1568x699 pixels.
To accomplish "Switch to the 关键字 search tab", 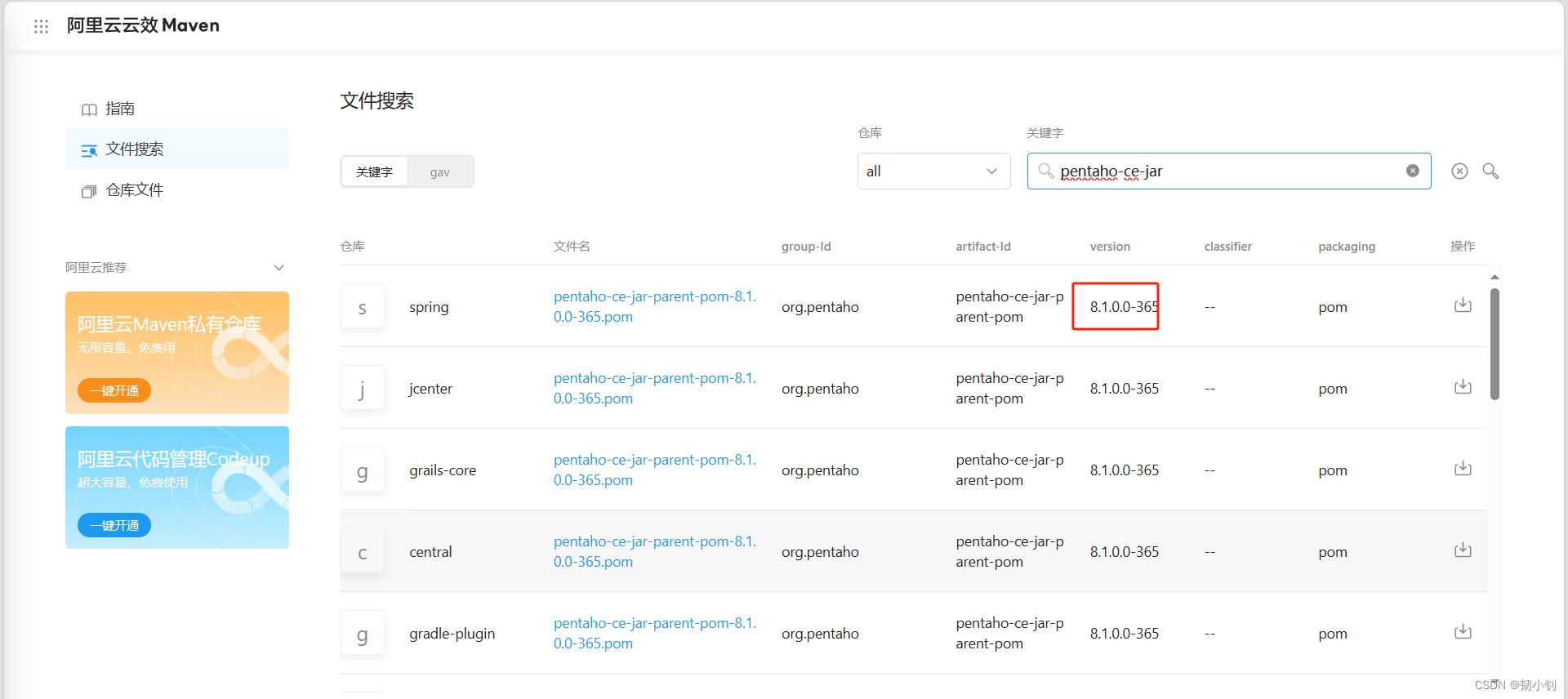I will click(x=374, y=171).
